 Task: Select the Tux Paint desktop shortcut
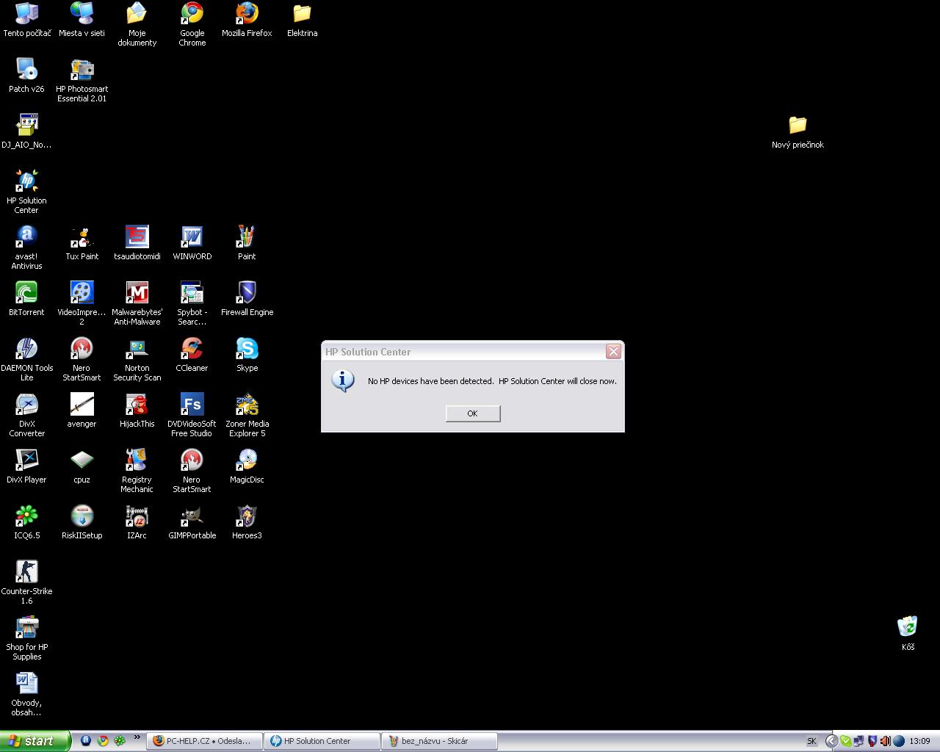(82, 243)
